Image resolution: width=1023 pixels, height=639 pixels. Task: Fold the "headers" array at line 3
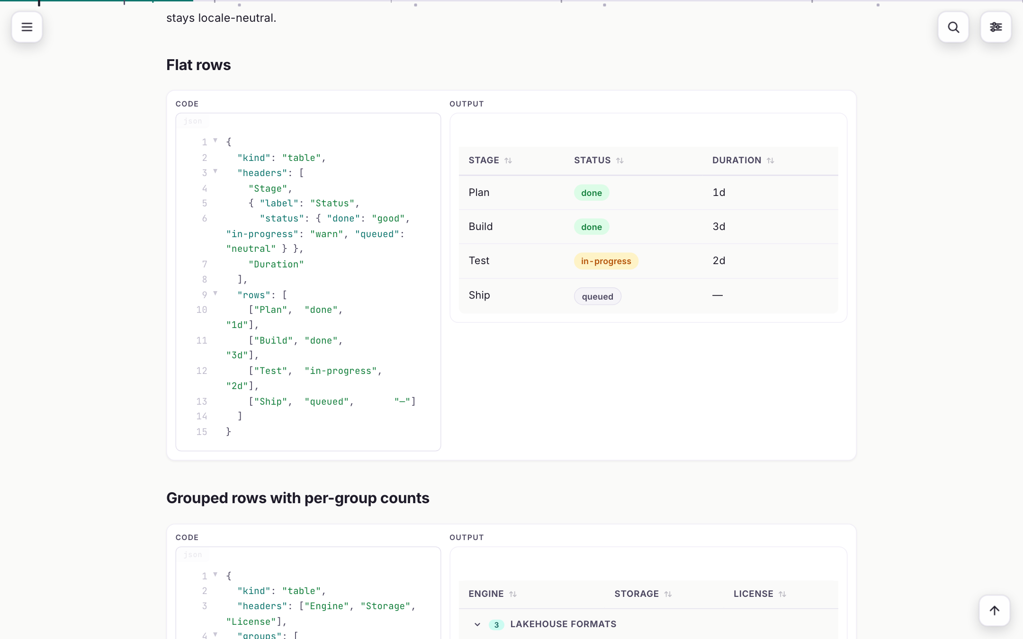pyautogui.click(x=215, y=171)
